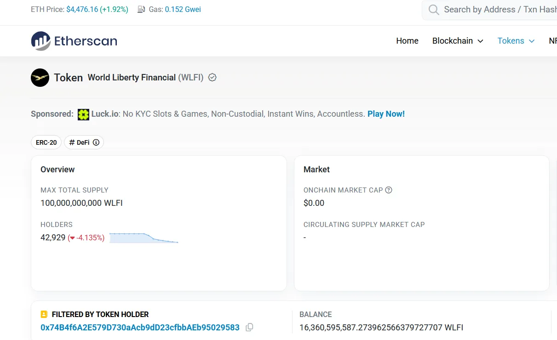Click the max supply 100,000,000,000 WLFI
The width and height of the screenshot is (557, 340).
(81, 203)
